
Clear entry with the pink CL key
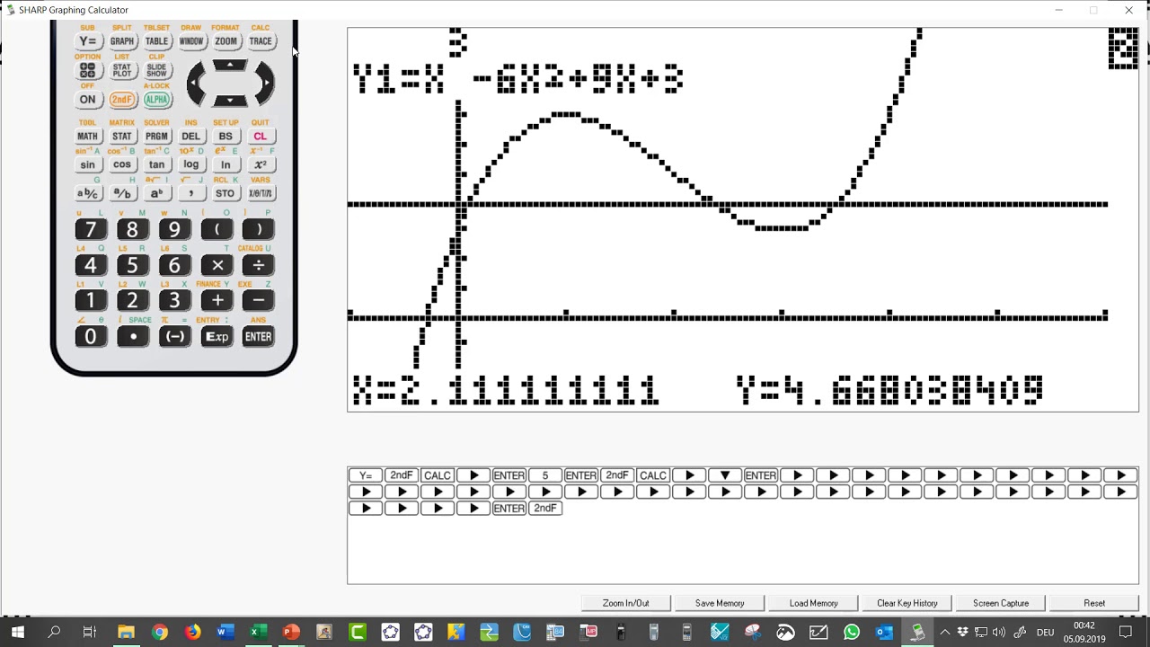260,137
